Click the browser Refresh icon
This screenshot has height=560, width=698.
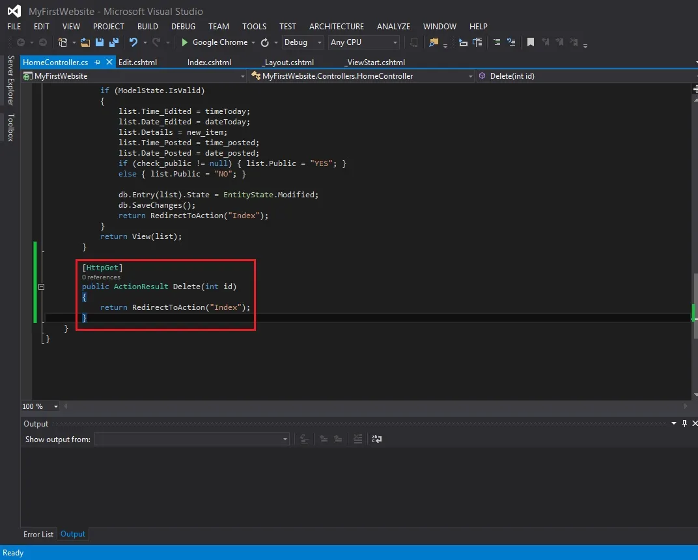pyautogui.click(x=264, y=42)
